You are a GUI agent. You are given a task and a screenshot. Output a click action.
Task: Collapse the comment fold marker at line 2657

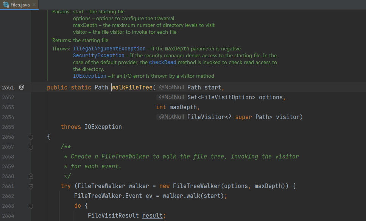pyautogui.click(x=31, y=147)
